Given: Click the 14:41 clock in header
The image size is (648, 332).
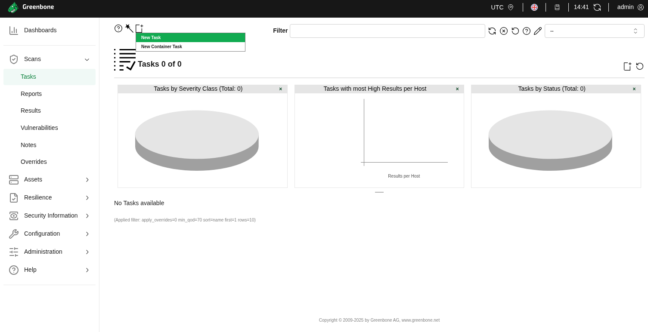Looking at the screenshot, I should [x=581, y=7].
